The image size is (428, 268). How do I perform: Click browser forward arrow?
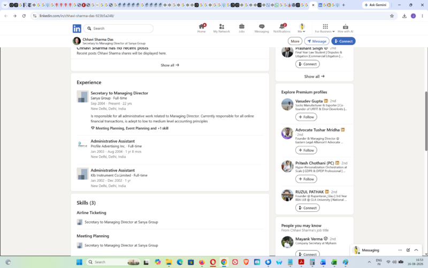(x=15, y=16)
